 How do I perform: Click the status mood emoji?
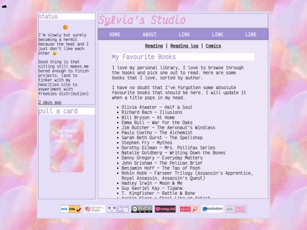(x=65, y=27)
